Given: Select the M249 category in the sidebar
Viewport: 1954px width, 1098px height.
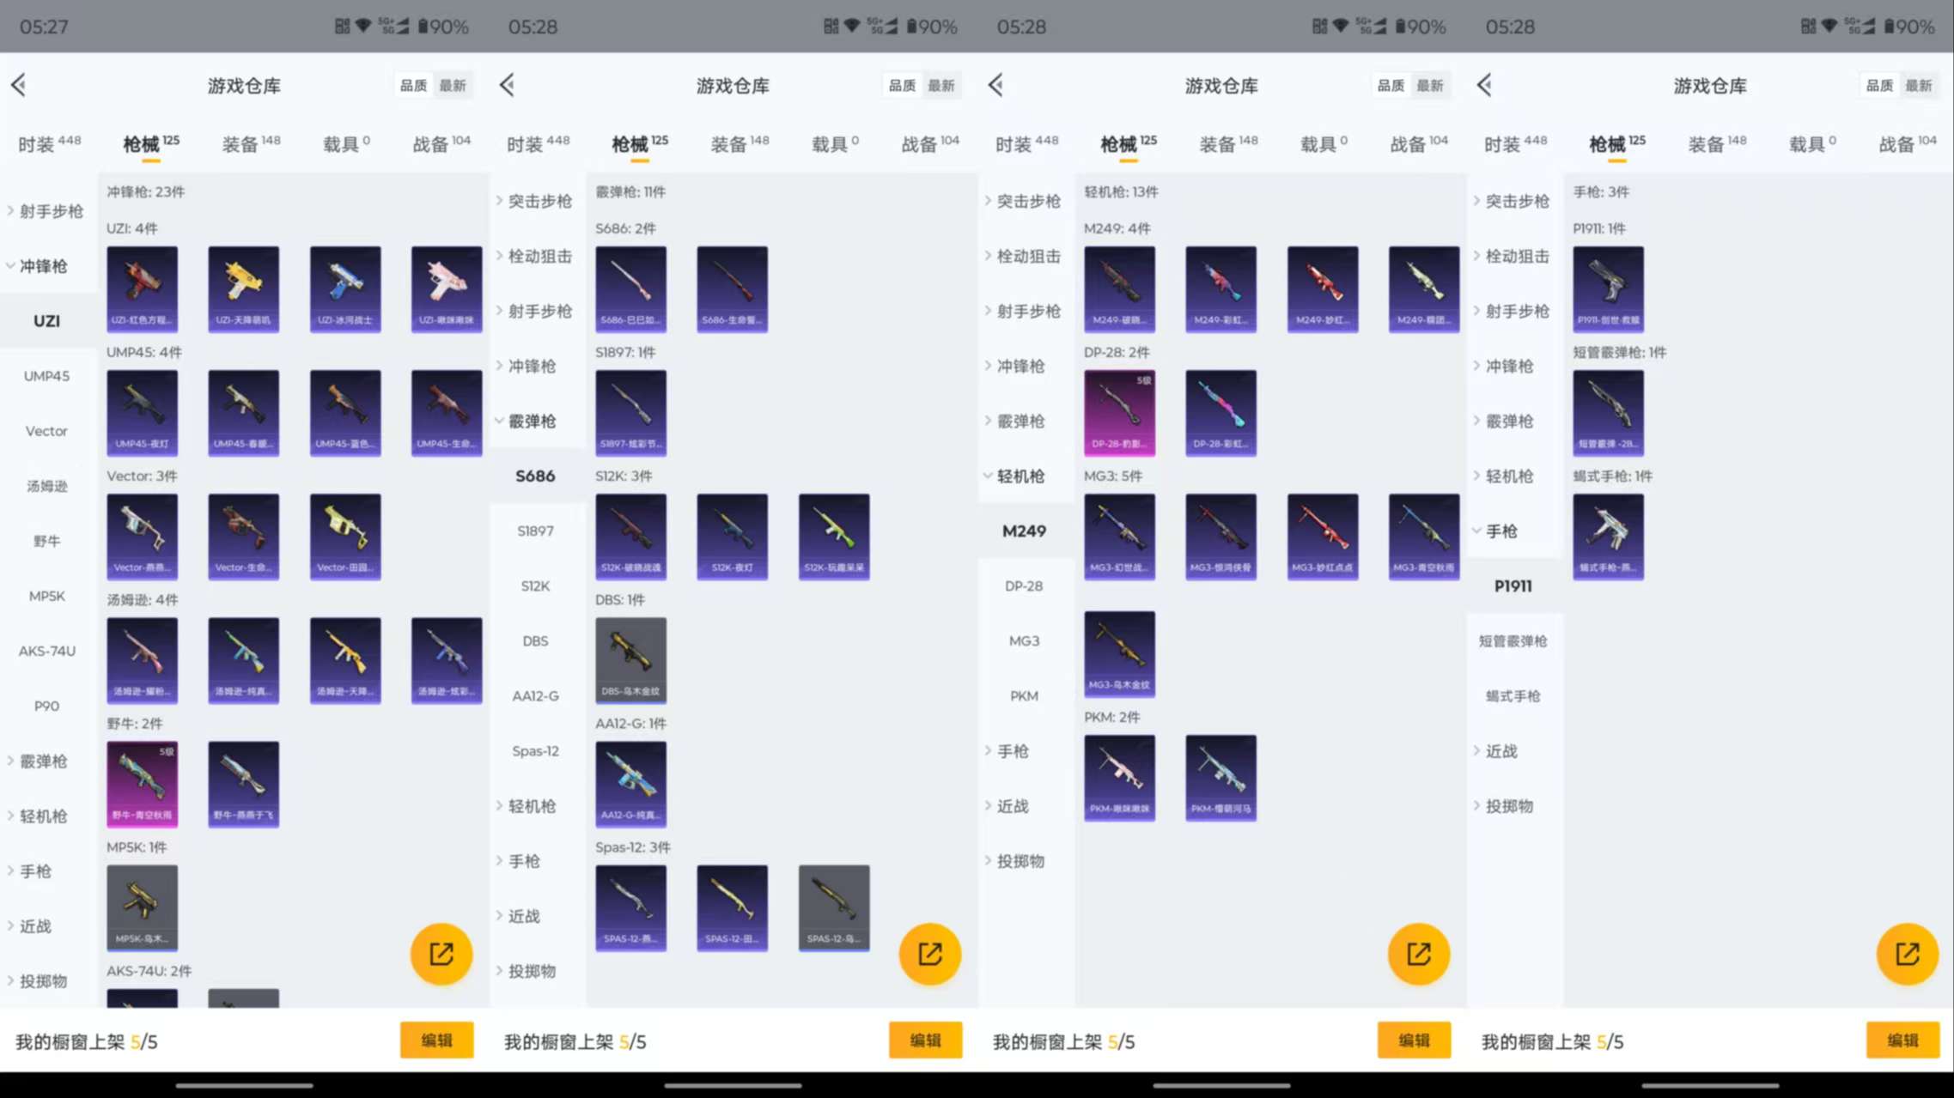Looking at the screenshot, I should pos(1026,531).
